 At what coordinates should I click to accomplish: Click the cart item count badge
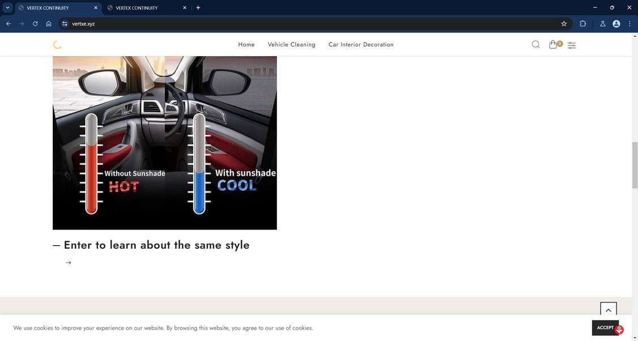tap(560, 44)
